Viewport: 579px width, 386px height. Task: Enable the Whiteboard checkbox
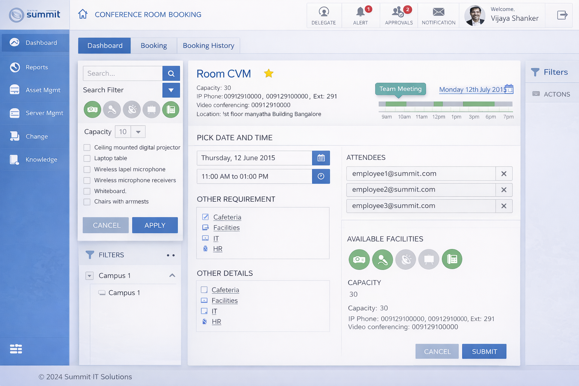pos(87,191)
